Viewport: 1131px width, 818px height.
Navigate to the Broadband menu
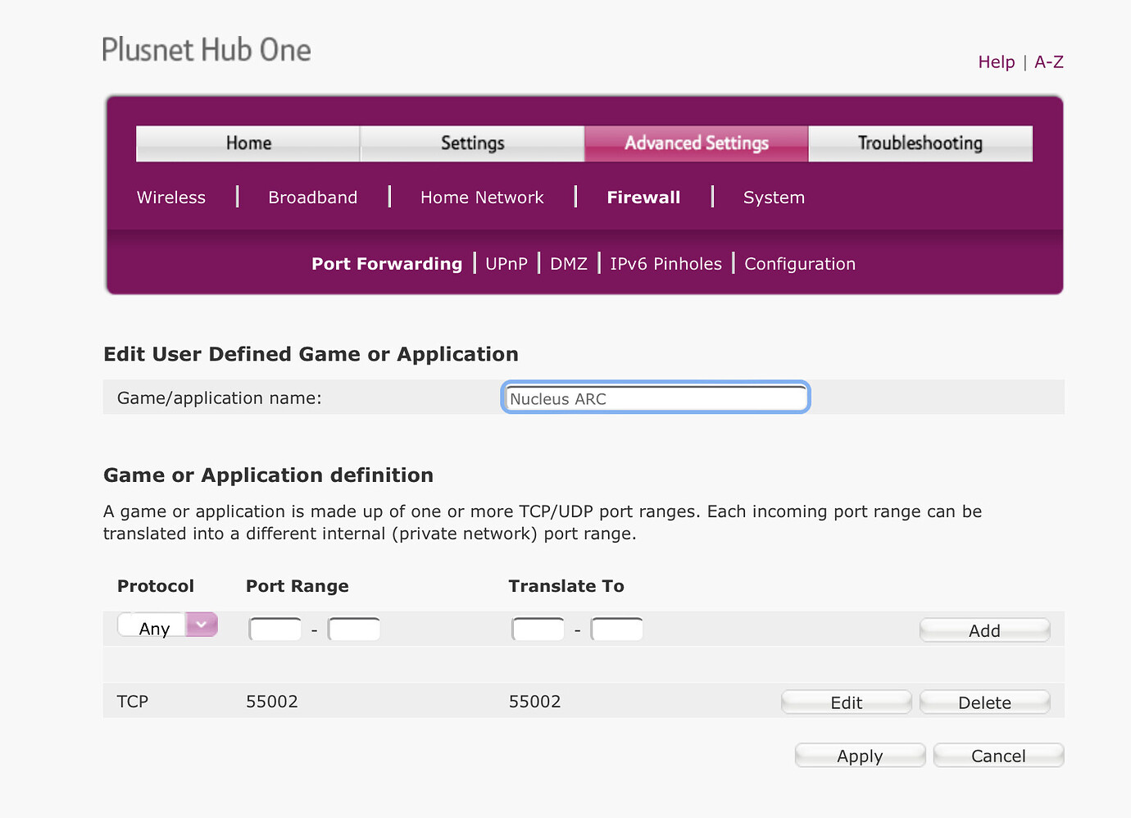tap(312, 197)
